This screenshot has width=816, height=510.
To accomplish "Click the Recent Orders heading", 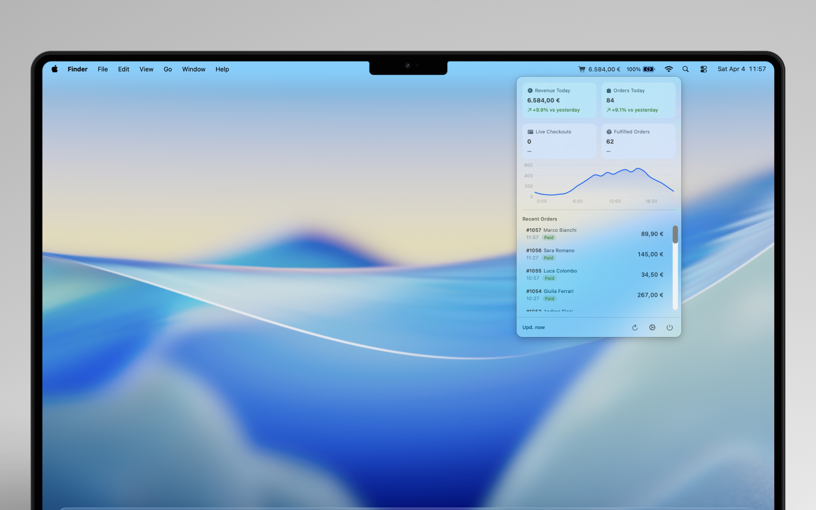I will click(539, 219).
